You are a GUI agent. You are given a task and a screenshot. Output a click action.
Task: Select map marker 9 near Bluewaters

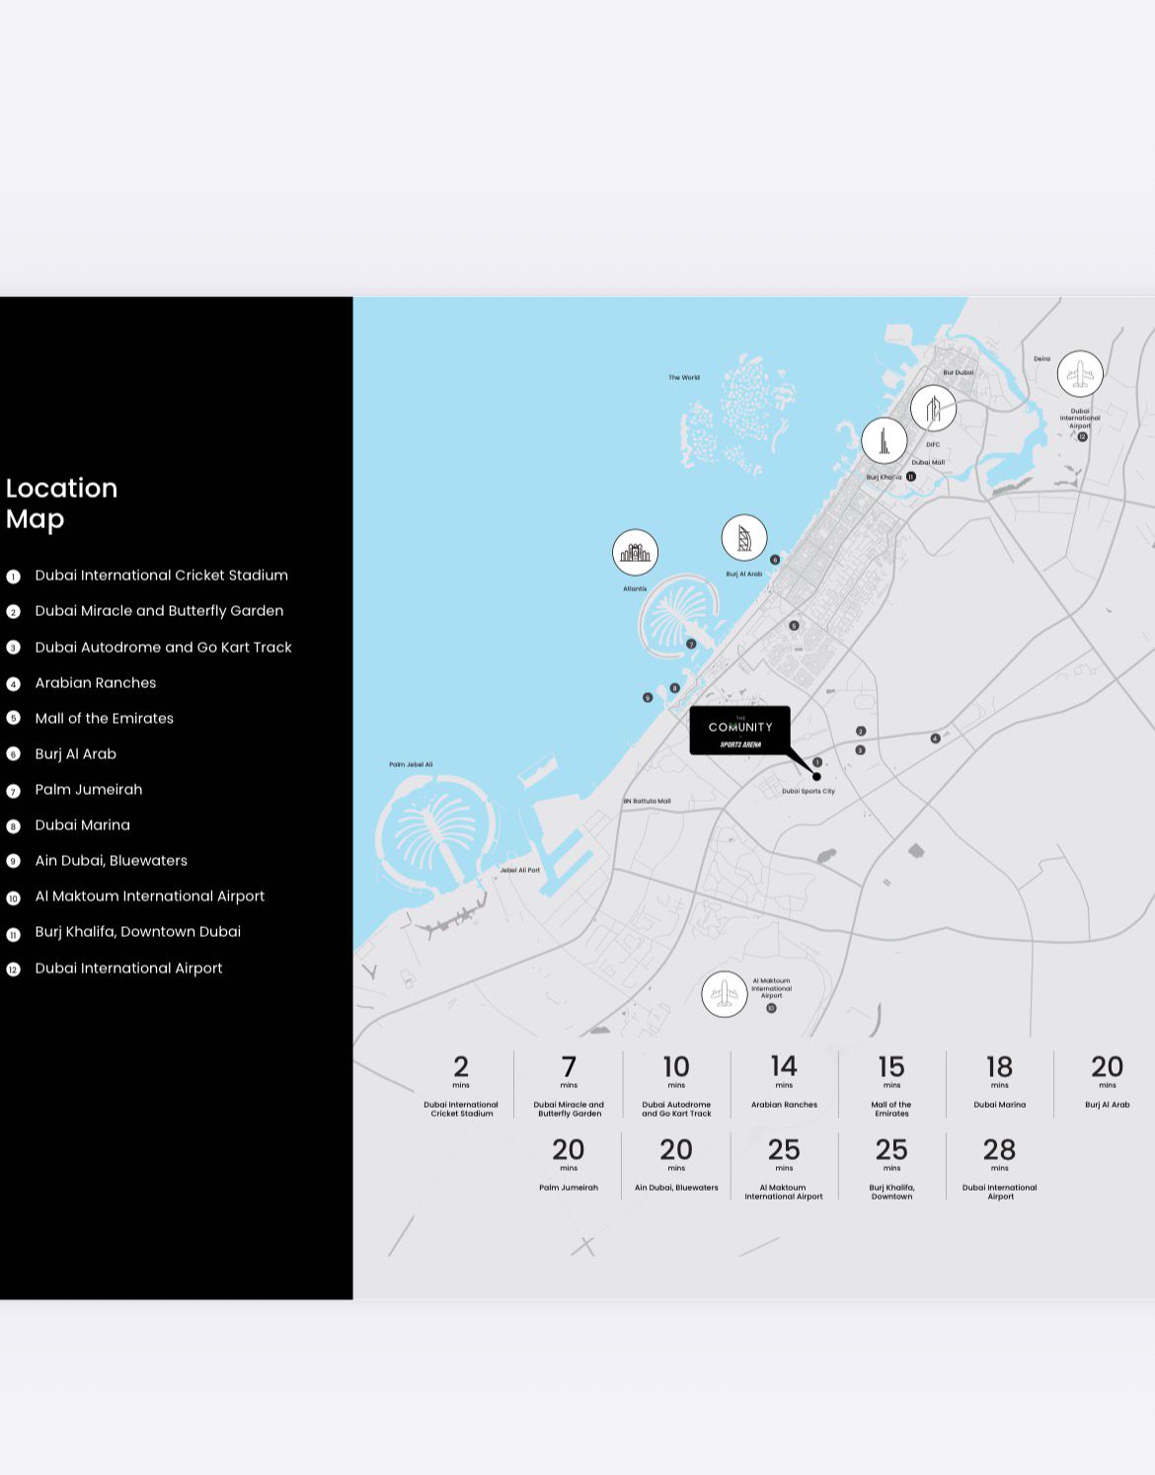pyautogui.click(x=648, y=698)
